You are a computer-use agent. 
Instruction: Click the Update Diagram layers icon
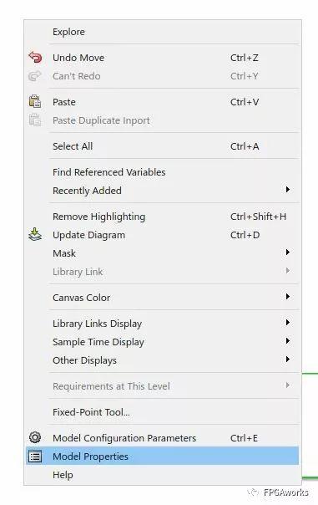35,234
